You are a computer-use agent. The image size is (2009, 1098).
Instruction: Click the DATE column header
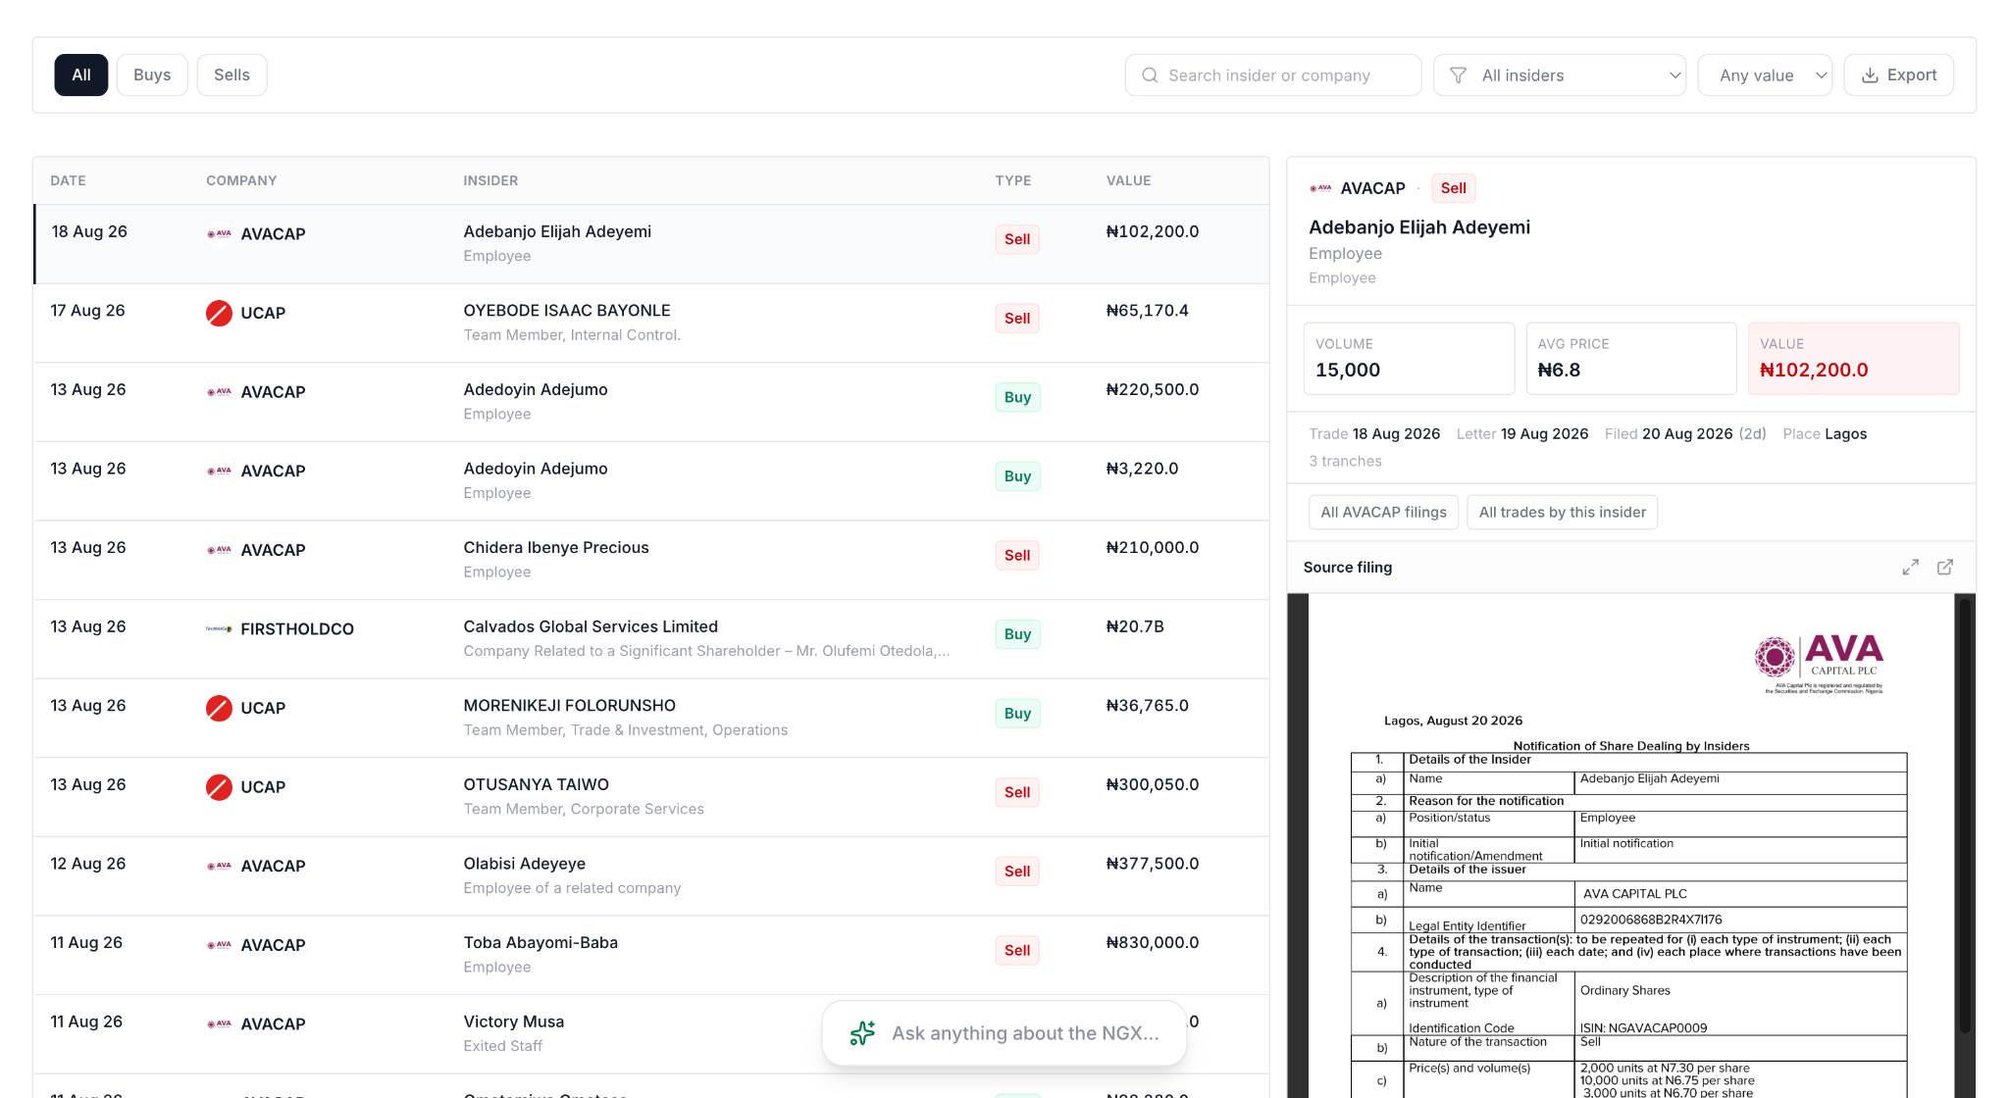pyautogui.click(x=68, y=180)
